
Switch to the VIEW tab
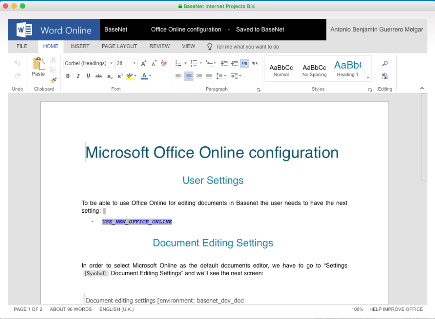189,46
